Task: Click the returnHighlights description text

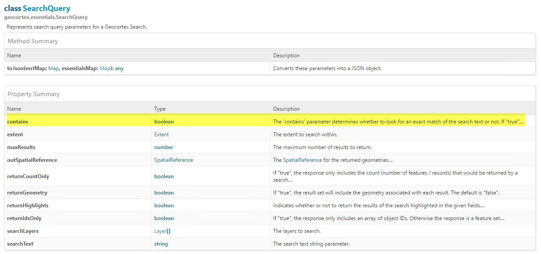Action: [x=378, y=205]
